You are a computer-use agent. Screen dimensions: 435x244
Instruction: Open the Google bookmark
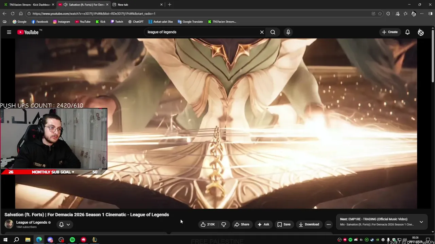tap(19, 22)
